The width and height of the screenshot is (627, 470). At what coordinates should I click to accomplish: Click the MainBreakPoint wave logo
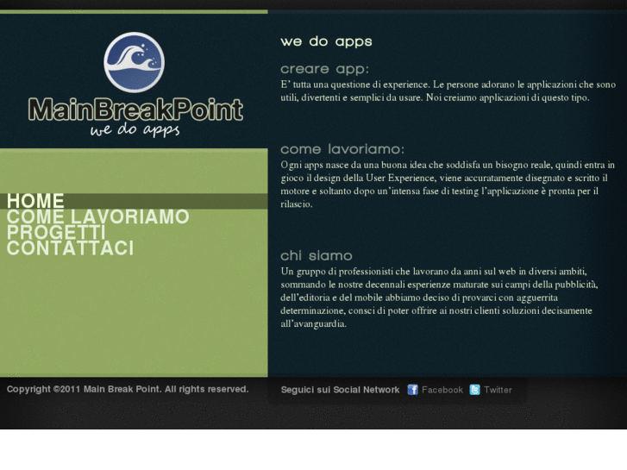click(134, 62)
